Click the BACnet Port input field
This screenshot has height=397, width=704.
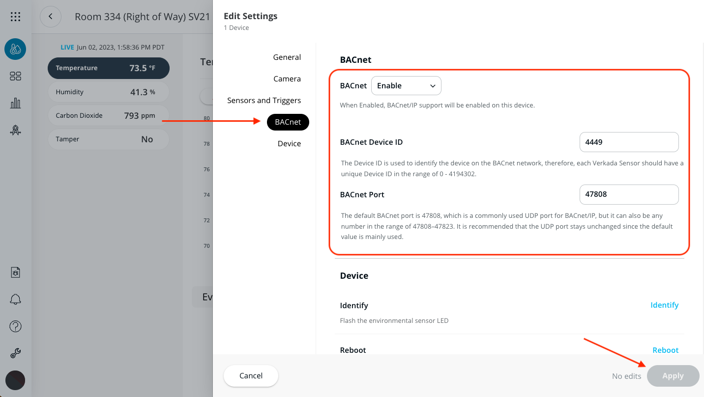[x=629, y=194]
